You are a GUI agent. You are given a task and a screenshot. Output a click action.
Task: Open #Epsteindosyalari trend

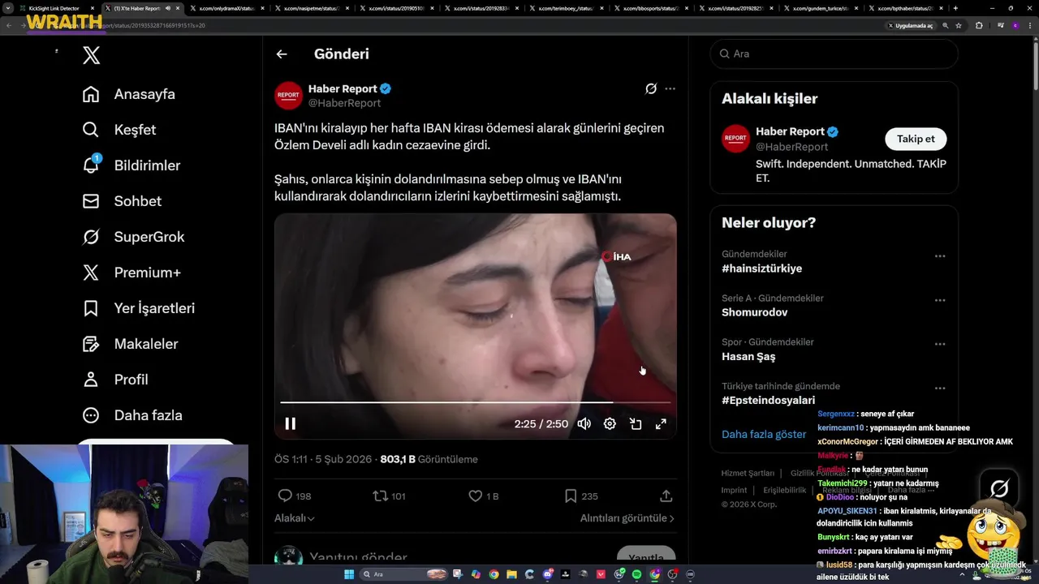point(768,400)
